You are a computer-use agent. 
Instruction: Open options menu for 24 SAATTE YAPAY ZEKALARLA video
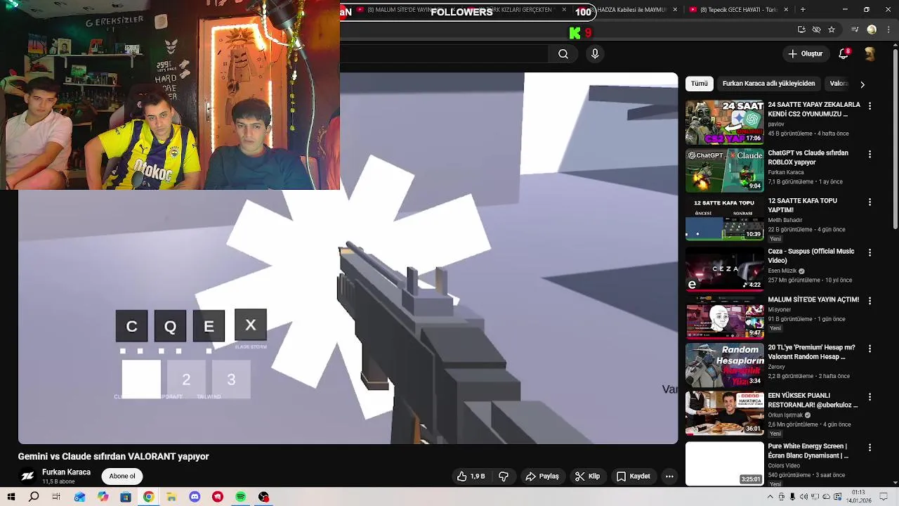coord(870,106)
